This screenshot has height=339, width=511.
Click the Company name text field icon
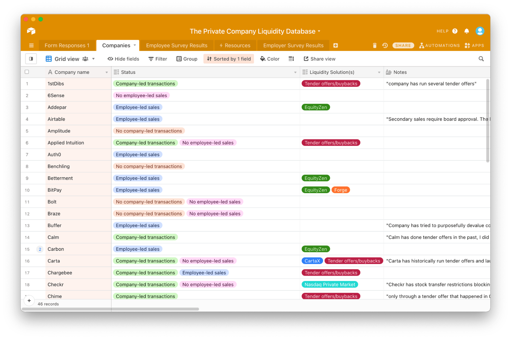click(50, 72)
